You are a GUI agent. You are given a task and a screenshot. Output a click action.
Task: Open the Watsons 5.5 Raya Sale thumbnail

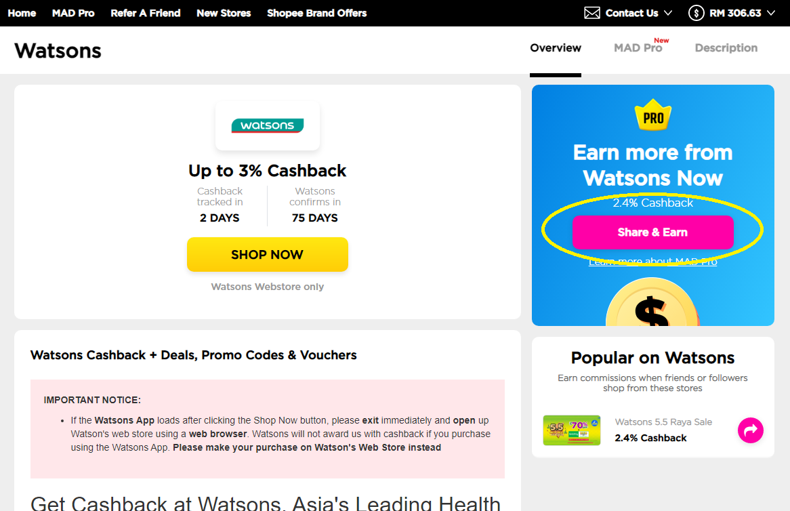572,430
